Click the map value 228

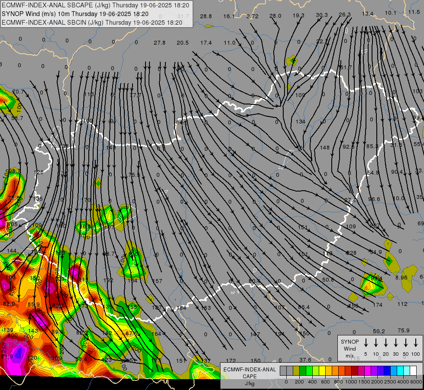(352, 253)
